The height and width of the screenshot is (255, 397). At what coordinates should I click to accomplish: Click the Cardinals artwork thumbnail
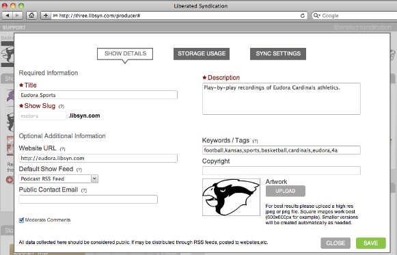(x=231, y=198)
